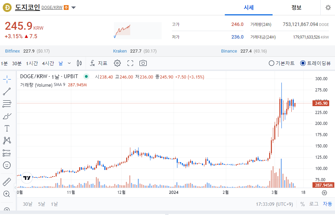Click the 3월 label on time axis
Screen dimensions: 335x215
point(274,192)
